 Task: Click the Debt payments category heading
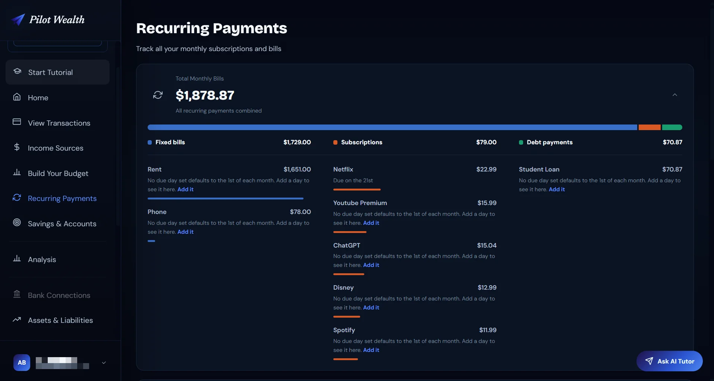pyautogui.click(x=550, y=142)
